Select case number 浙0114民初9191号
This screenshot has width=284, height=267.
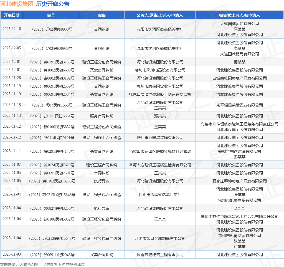(52, 138)
